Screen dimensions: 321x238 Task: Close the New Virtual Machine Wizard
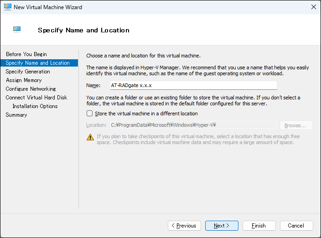(x=313, y=7)
